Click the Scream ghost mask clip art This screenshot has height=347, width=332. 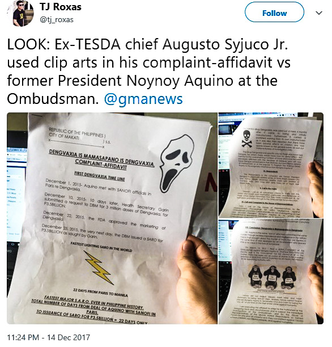(177, 164)
